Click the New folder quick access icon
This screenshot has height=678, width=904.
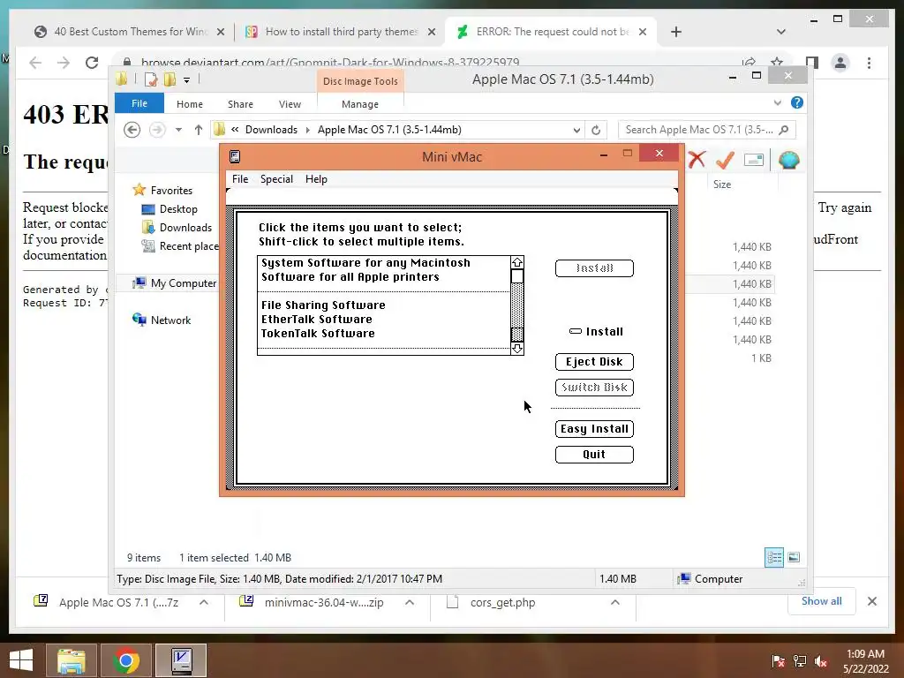(x=169, y=79)
